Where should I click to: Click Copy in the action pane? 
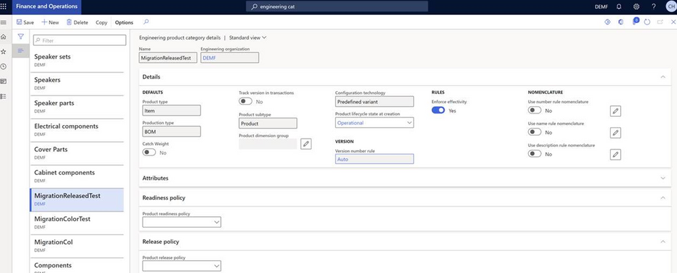point(102,22)
